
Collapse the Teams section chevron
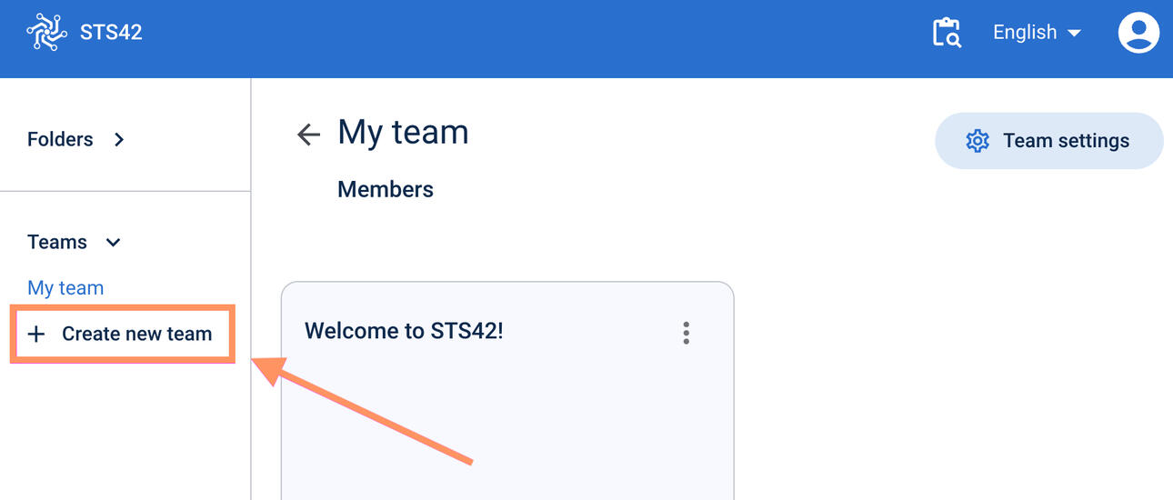pyautogui.click(x=113, y=243)
